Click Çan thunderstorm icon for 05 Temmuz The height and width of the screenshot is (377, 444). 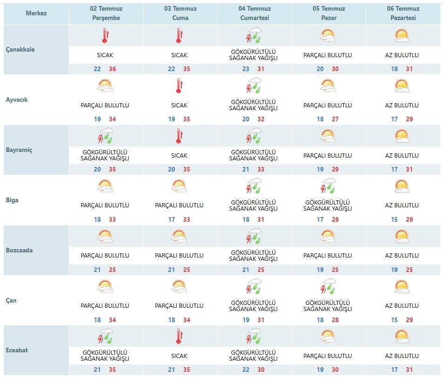click(328, 286)
